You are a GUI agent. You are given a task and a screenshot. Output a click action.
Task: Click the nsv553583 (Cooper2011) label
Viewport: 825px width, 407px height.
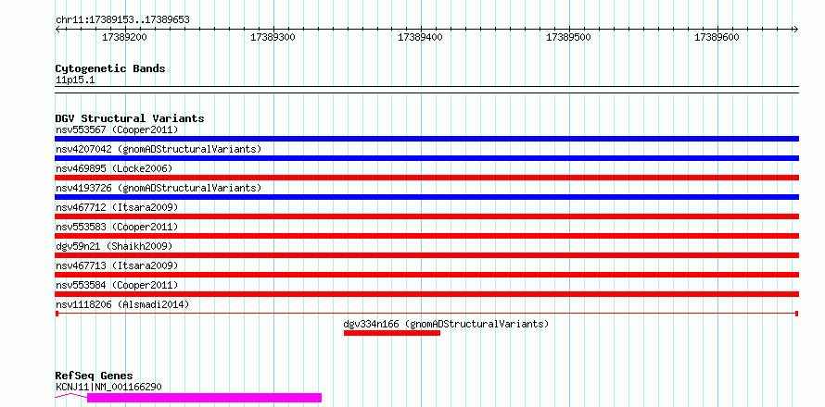point(117,227)
